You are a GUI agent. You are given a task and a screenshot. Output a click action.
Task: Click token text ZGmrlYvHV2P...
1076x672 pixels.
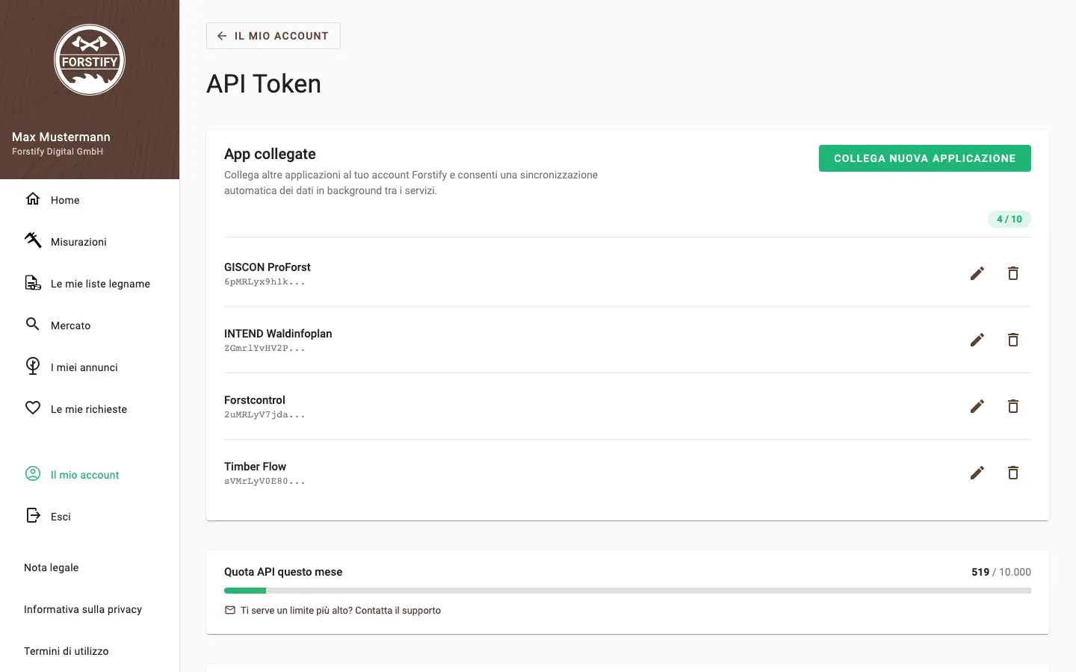pyautogui.click(x=265, y=349)
